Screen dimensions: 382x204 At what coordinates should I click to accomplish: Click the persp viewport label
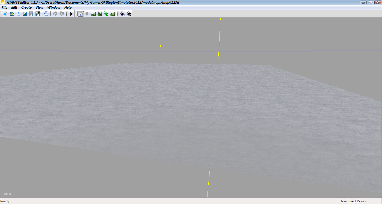pyautogui.click(x=8, y=194)
